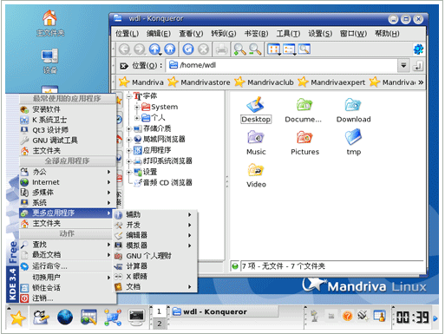Expand the 个人 fonts tree node
Viewport: 445px width, 334px height.
[x=137, y=118]
